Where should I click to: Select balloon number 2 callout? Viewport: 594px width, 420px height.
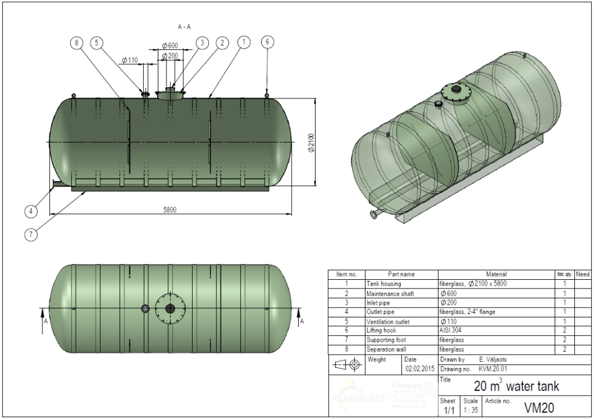[x=220, y=42]
